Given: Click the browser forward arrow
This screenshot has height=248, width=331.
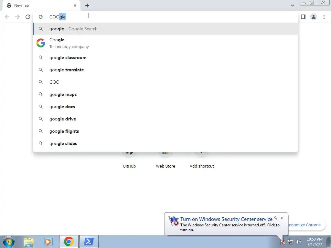Looking at the screenshot, I should [x=17, y=17].
